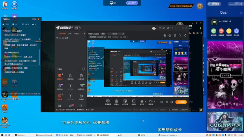
Task: Open the K music player desktop icon
Action: click(14, 5)
